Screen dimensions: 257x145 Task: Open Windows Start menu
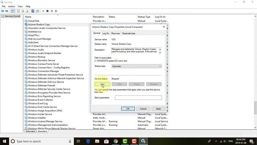point(4,141)
